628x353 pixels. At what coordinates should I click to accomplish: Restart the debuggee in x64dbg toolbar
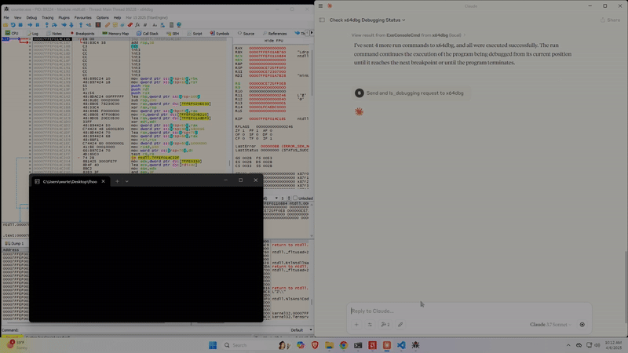click(13, 25)
